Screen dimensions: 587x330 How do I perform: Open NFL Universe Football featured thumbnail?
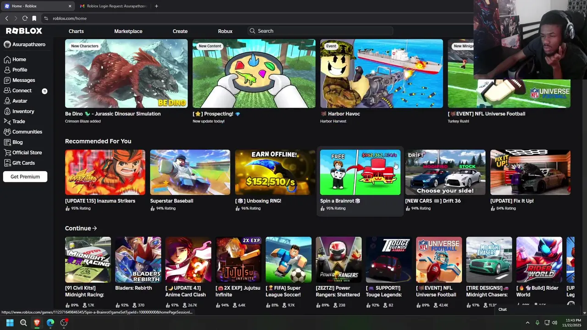509,73
